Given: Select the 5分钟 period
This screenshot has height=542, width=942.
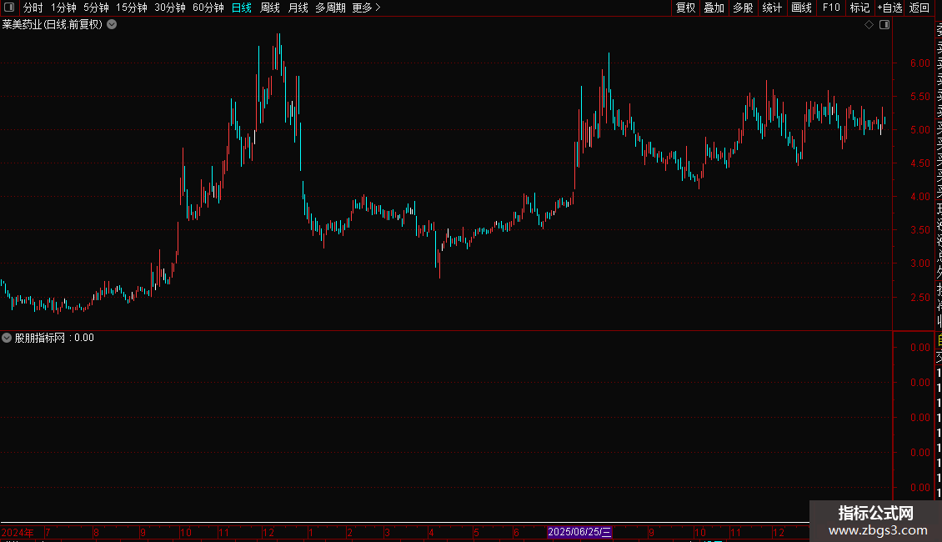Looking at the screenshot, I should pyautogui.click(x=96, y=8).
